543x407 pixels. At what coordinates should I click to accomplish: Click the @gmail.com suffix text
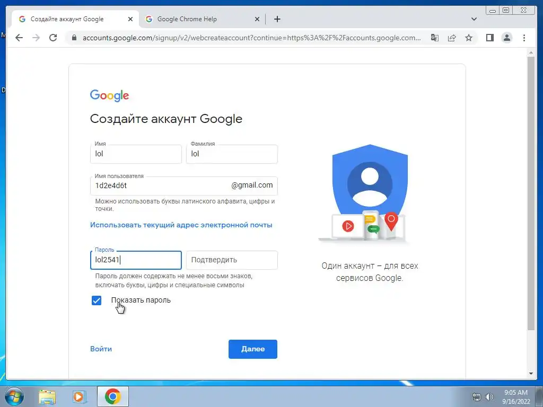(x=252, y=185)
